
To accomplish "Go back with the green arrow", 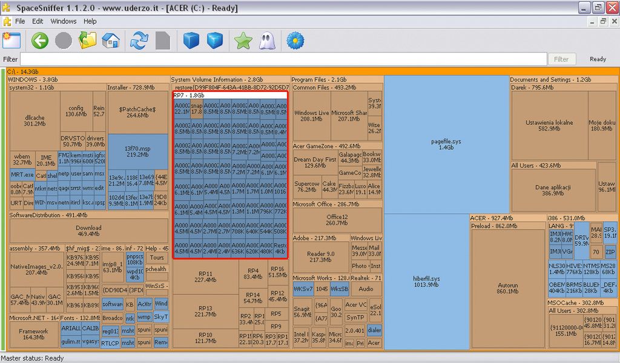I will 40,41.
